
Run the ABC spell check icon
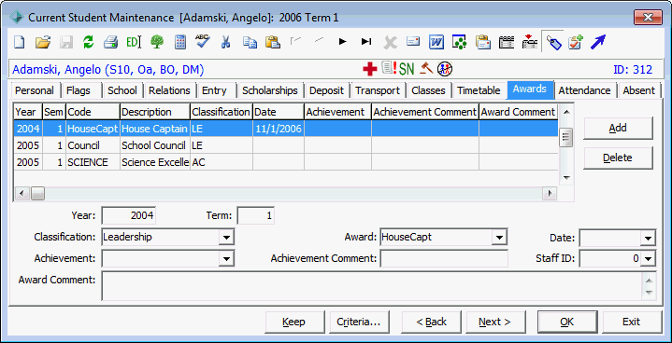pyautogui.click(x=202, y=42)
